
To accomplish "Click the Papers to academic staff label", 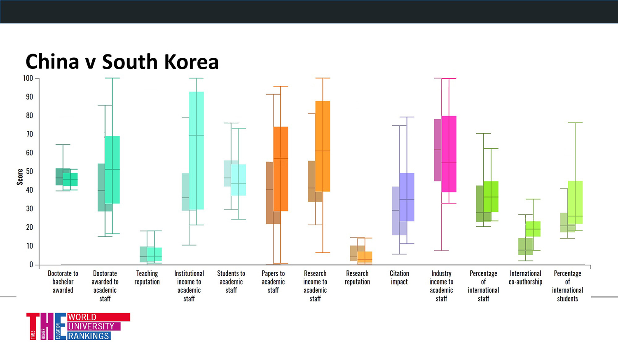I will coord(273,282).
